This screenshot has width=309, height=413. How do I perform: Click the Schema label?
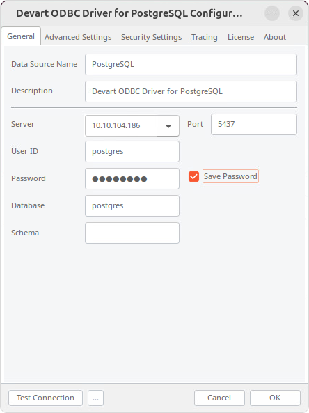pyautogui.click(x=25, y=233)
